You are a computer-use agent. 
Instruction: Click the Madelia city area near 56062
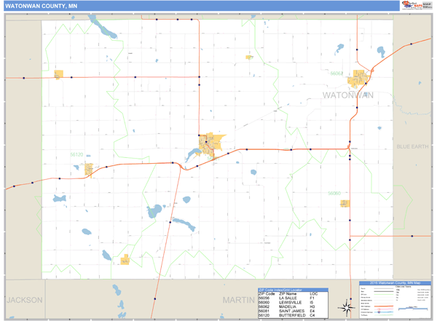361,77
